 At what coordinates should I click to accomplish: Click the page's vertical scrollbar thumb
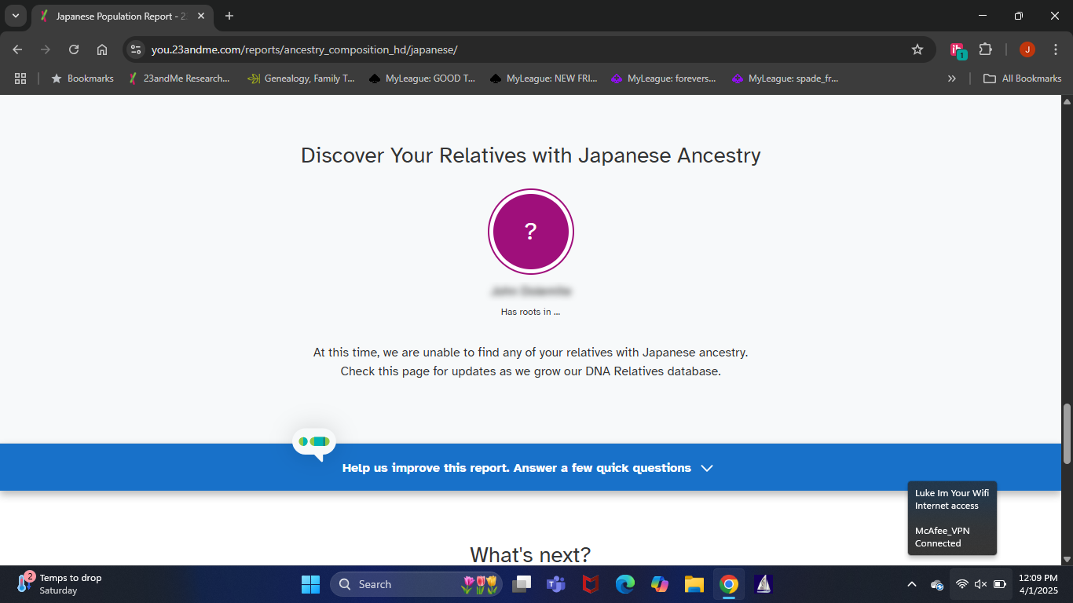(x=1067, y=433)
